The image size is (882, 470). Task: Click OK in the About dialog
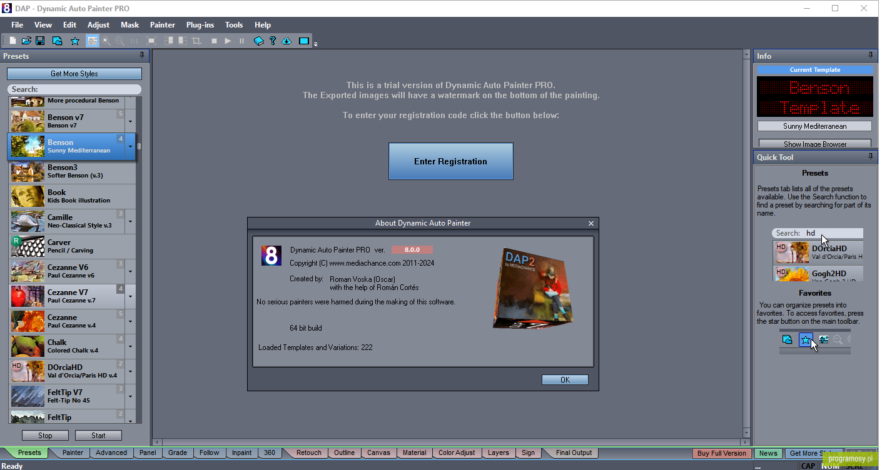[x=565, y=380]
